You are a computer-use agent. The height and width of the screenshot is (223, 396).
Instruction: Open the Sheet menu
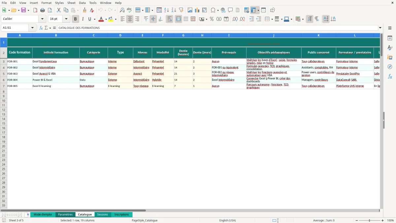point(71,3)
